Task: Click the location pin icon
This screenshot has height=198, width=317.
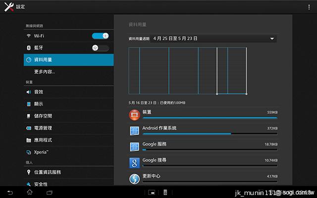Action: 29,172
